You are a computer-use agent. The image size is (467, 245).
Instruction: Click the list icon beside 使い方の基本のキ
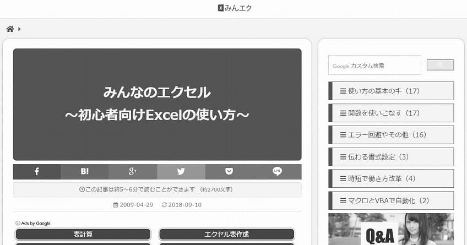tap(343, 91)
